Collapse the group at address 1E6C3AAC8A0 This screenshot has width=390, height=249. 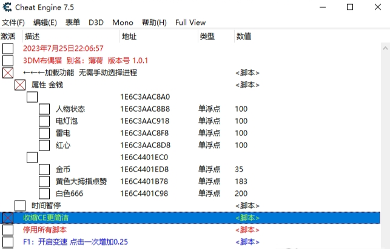pos(32,97)
